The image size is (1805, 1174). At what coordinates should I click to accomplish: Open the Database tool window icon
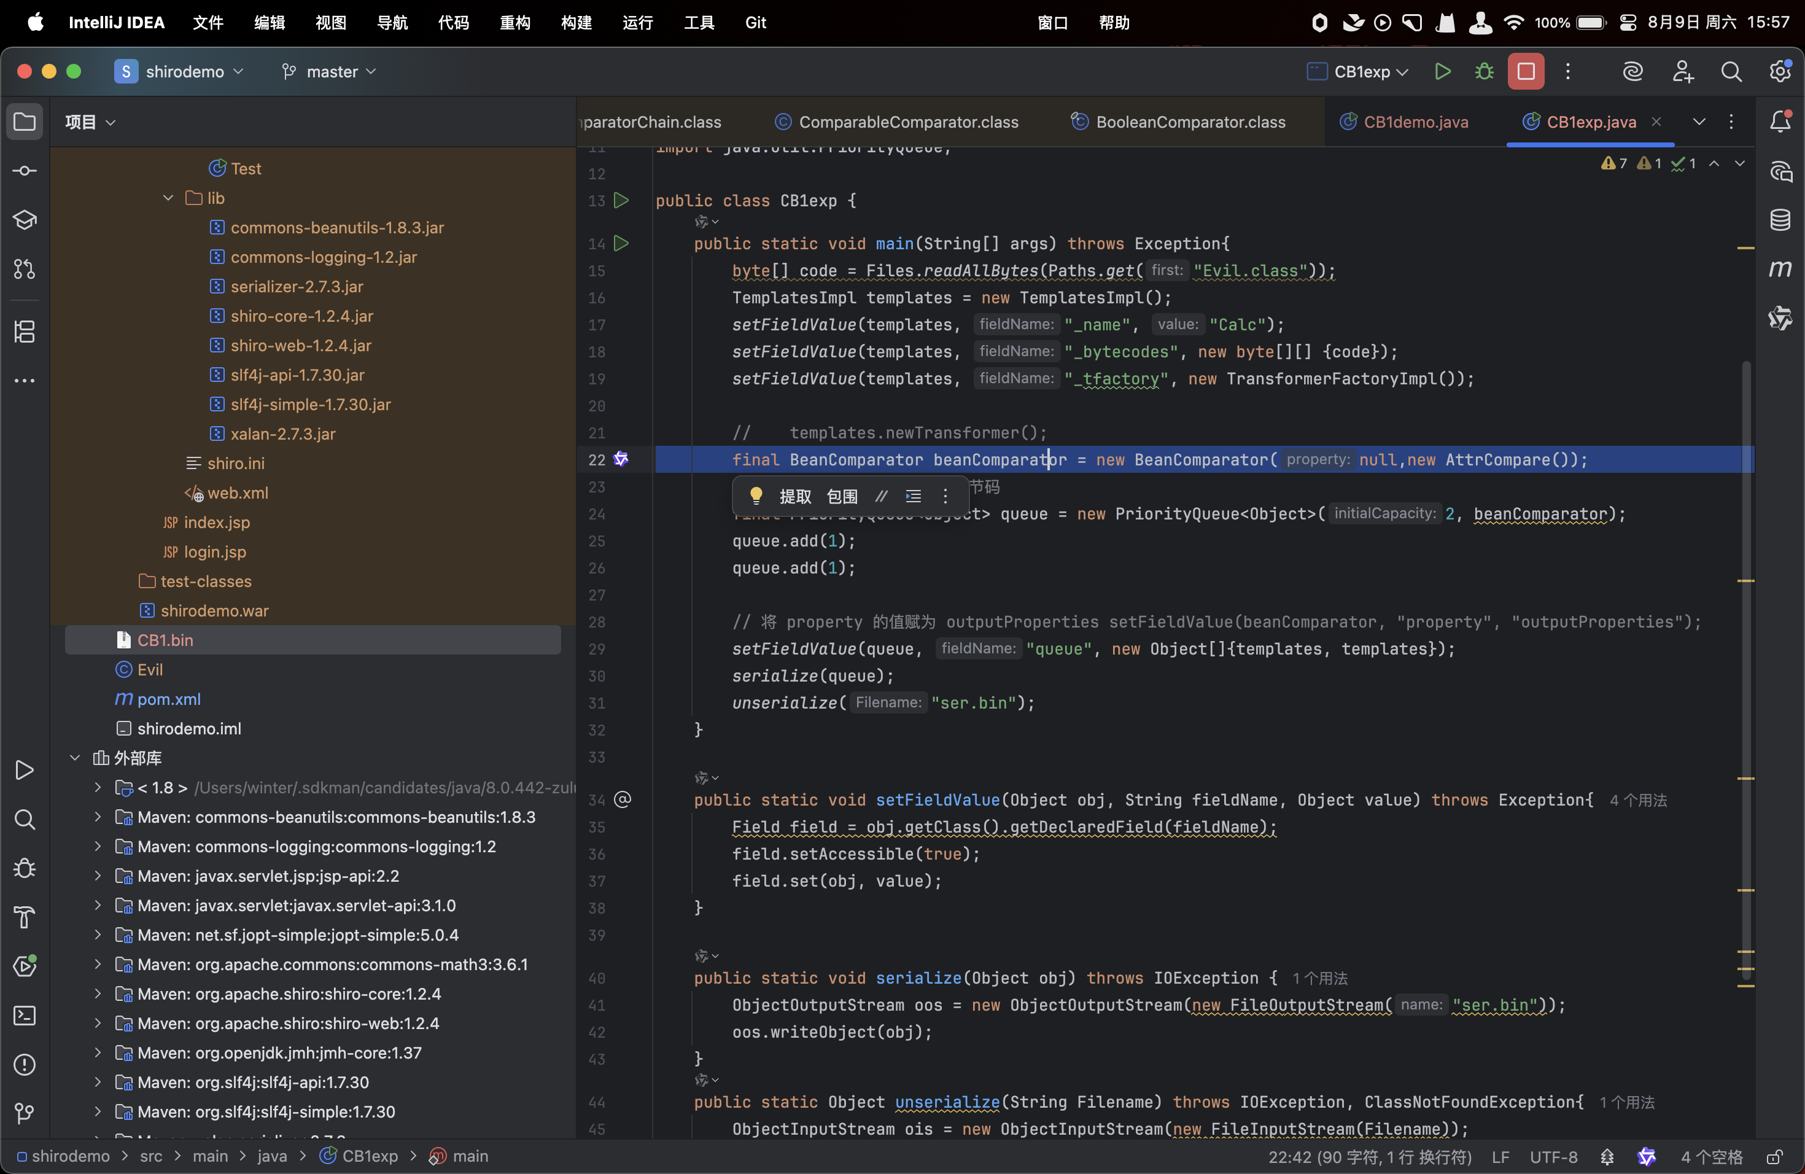pos(1780,220)
